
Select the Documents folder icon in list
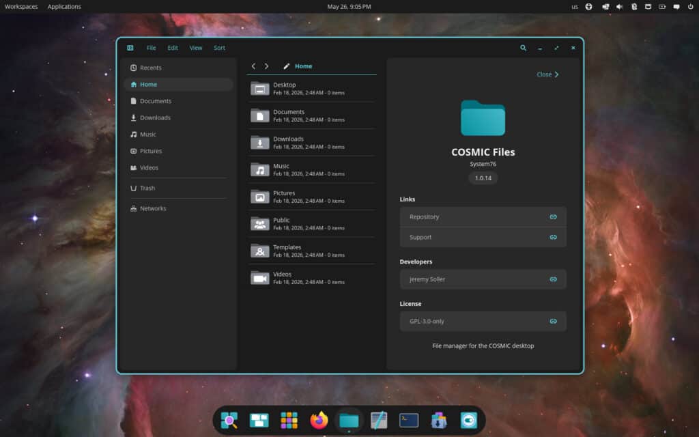pos(260,115)
